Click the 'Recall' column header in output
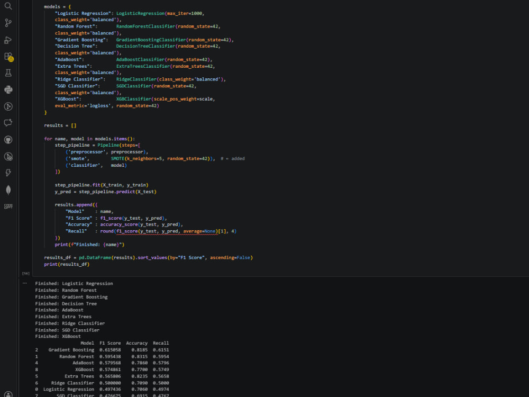The width and height of the screenshot is (529, 397). click(161, 343)
